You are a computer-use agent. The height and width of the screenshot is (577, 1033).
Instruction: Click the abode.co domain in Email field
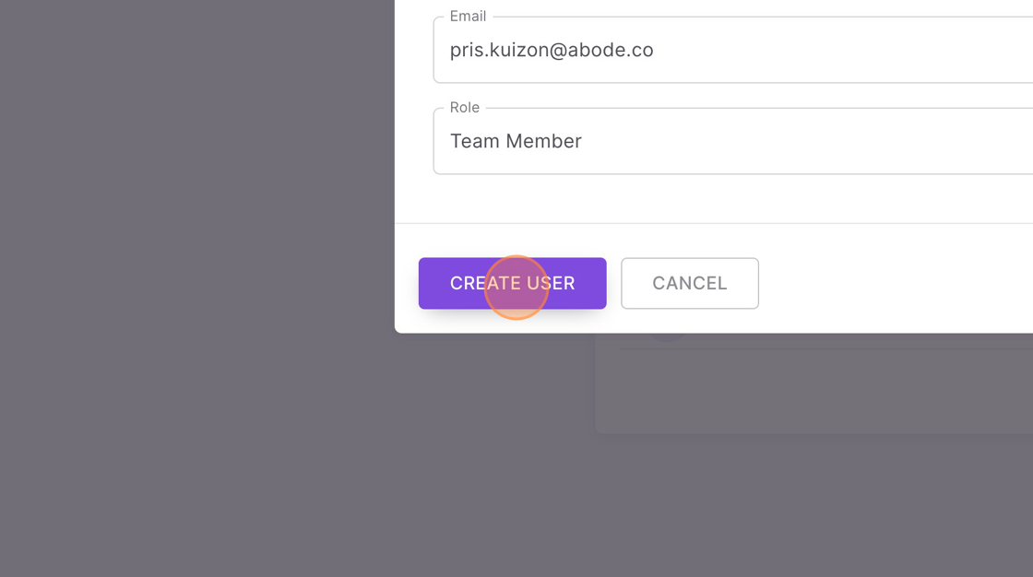click(x=611, y=50)
